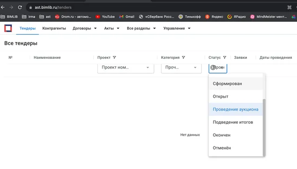Click the № column header
This screenshot has height=169, width=297.
[x=11, y=57]
